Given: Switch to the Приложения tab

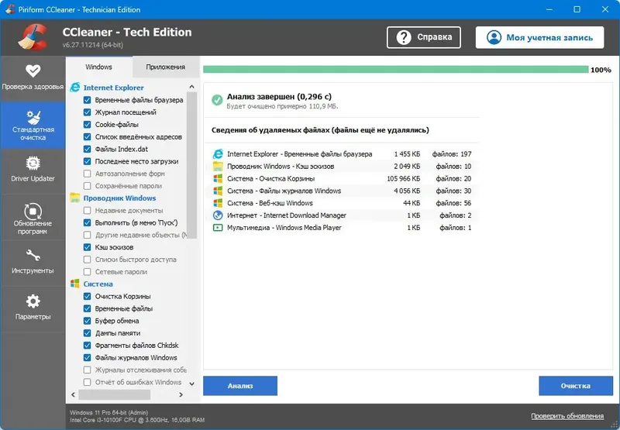Looking at the screenshot, I should 165,67.
